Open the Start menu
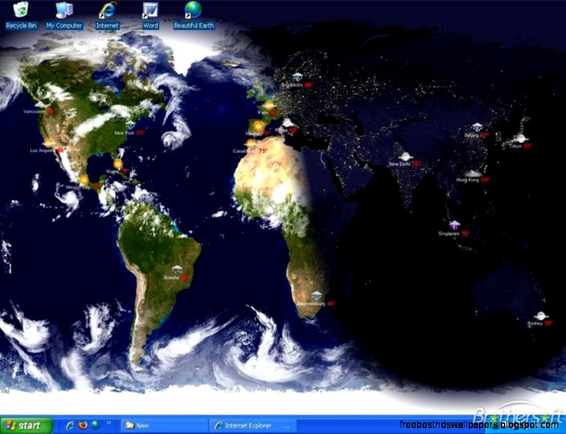This screenshot has height=434, width=566. coord(26,425)
